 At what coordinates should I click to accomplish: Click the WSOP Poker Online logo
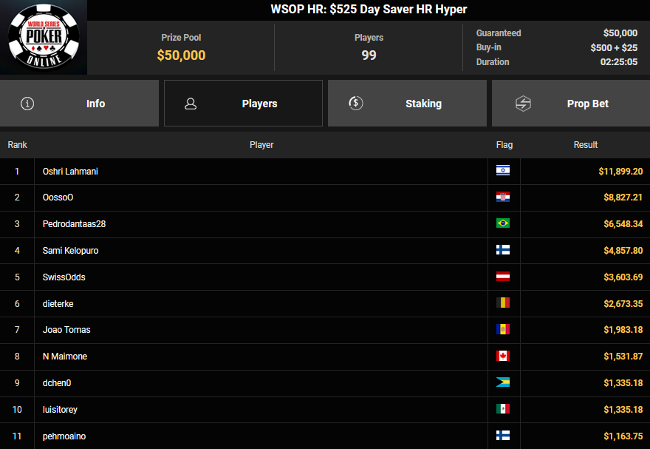pos(44,37)
